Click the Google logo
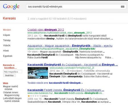This screenshot has height=105, width=128. [x=11, y=7]
